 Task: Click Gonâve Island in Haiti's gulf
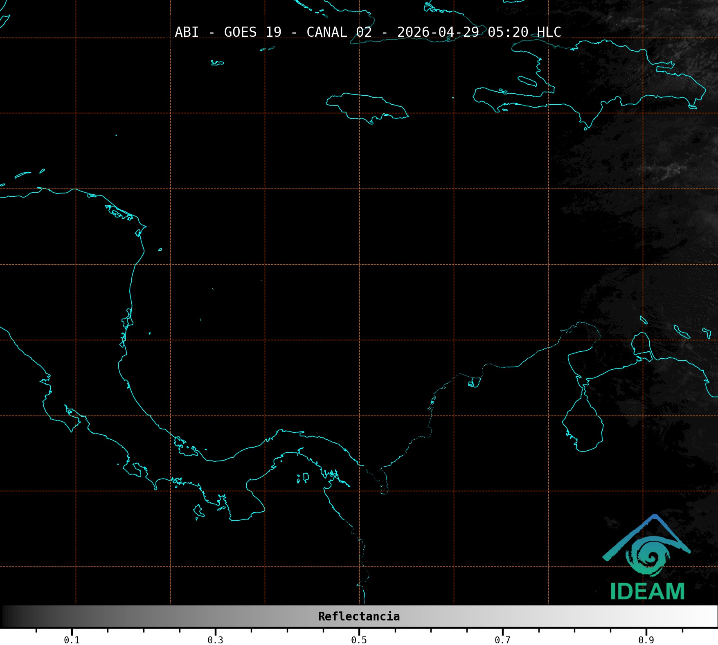pyautogui.click(x=527, y=81)
